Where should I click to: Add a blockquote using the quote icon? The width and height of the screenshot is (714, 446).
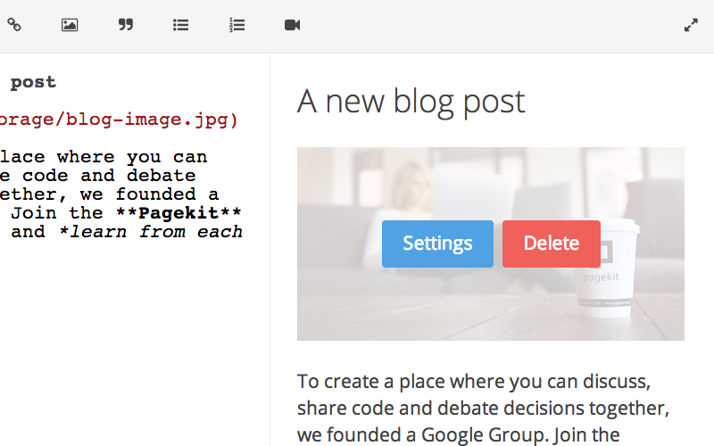[x=126, y=25]
